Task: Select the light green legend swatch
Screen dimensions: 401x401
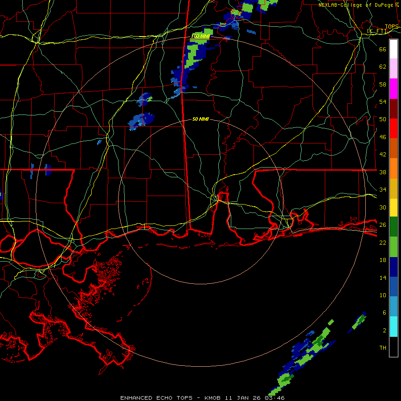Action: [x=393, y=247]
